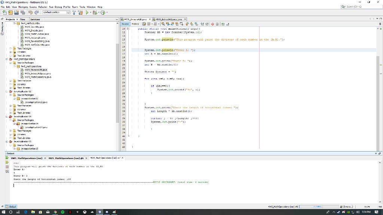The height and width of the screenshot is (215, 383).
Task: Expand the JavaApplication15 Source Packages node
Action: tap(11, 145)
